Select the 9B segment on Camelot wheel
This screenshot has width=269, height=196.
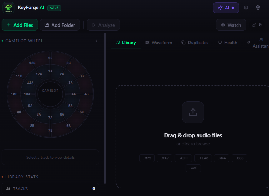click(x=19, y=112)
